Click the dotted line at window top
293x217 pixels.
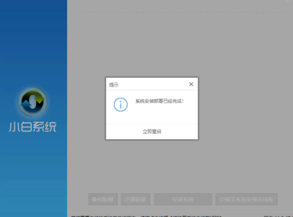[183, 12]
